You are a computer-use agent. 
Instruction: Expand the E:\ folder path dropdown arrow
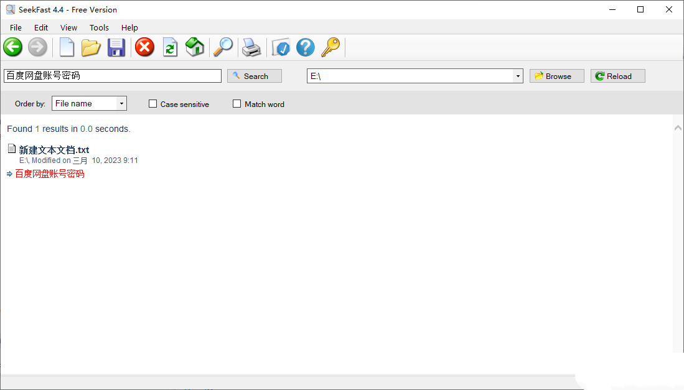click(x=518, y=77)
